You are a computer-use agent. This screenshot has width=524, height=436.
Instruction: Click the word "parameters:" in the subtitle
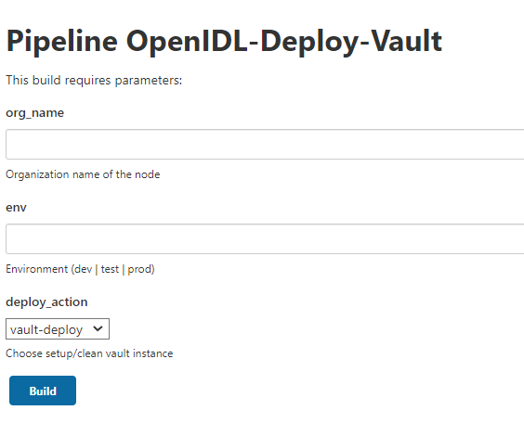tap(149, 81)
